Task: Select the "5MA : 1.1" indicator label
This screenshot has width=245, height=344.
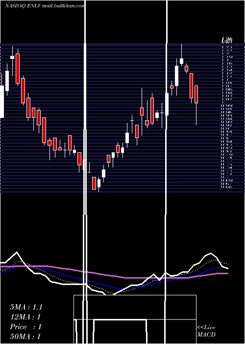Action: [26, 307]
